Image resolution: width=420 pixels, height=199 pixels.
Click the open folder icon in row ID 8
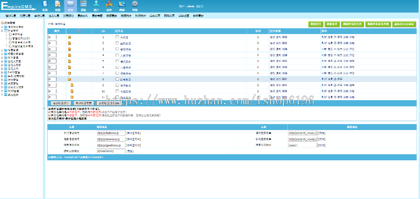pyautogui.click(x=69, y=79)
